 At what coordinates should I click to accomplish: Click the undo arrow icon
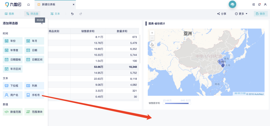[72, 14]
